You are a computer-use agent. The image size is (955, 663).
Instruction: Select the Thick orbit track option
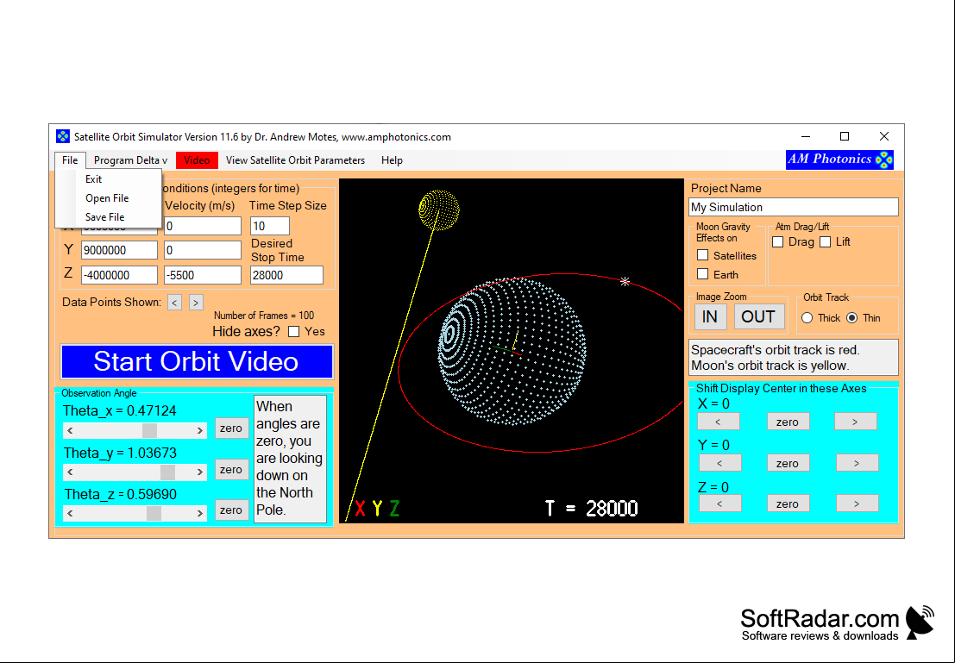(807, 318)
